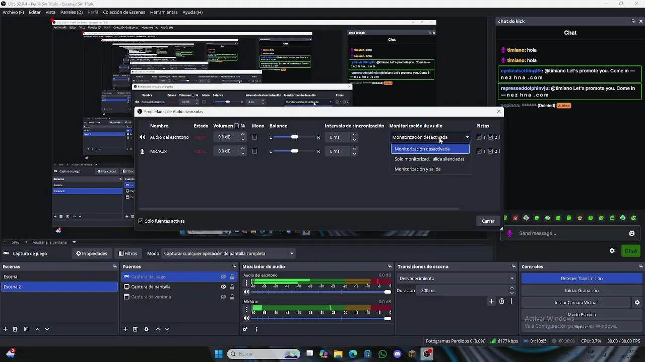Open source Propiedades button
The height and width of the screenshot is (362, 645).
91,253
